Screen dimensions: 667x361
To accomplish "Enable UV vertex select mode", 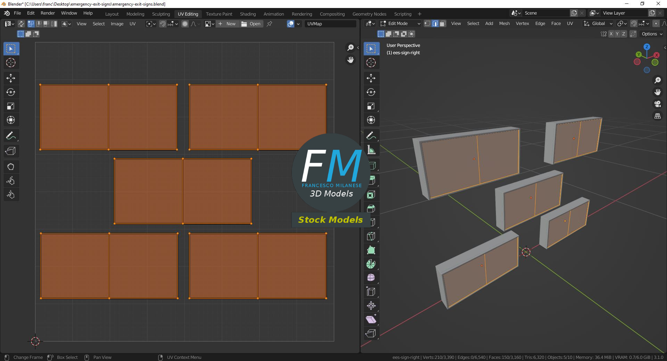I will click(x=31, y=24).
